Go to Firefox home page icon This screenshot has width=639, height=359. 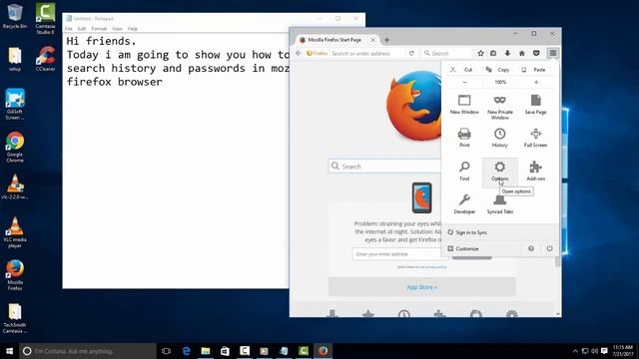[521, 53]
